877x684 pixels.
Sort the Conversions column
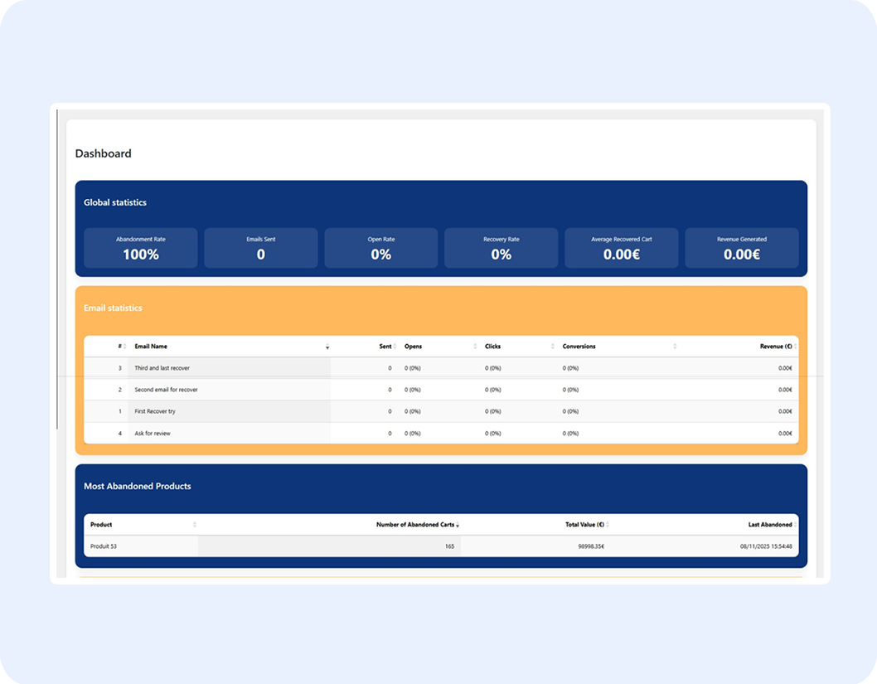[676, 347]
